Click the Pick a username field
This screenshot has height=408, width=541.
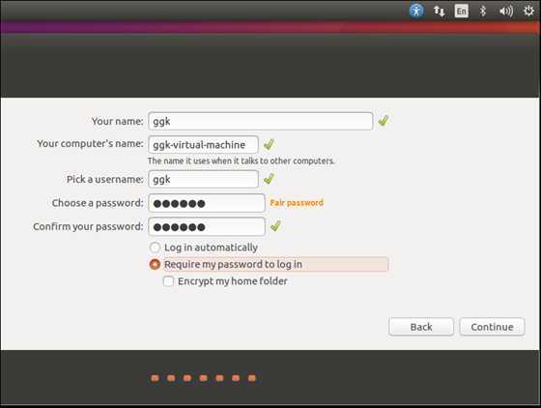[203, 179]
